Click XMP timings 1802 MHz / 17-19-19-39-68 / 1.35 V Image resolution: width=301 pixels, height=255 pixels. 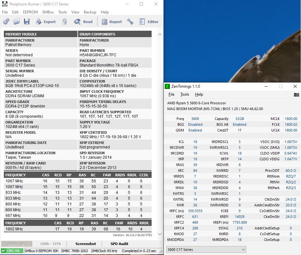pos(110,137)
